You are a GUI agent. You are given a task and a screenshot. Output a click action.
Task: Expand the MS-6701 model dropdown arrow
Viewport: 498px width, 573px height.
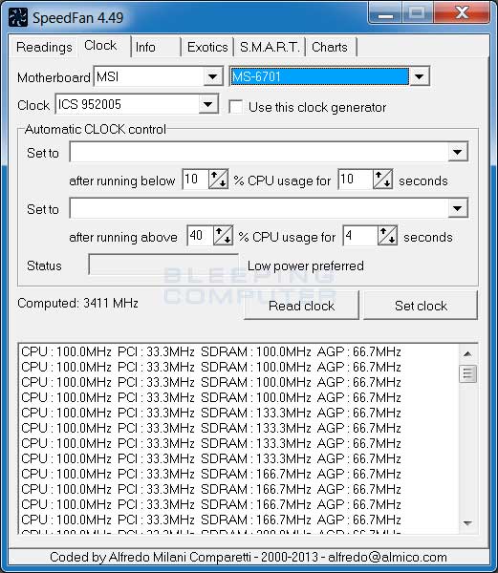tap(419, 76)
